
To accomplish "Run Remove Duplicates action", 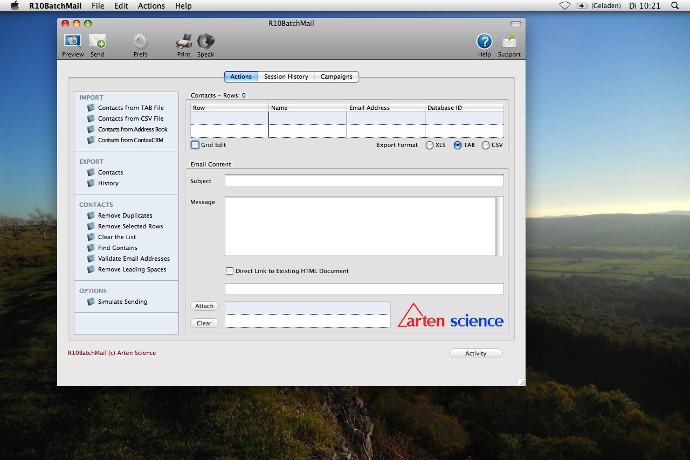I will (125, 215).
